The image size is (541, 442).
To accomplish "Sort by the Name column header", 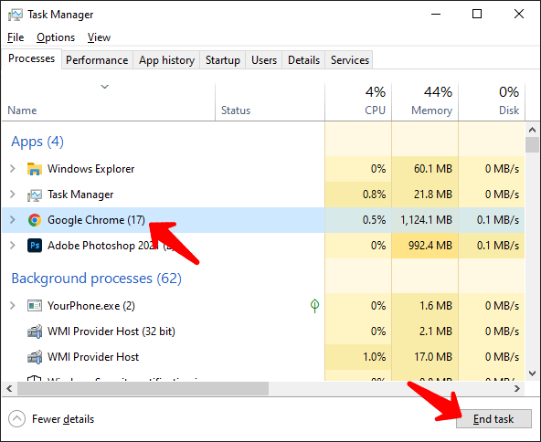I will 22,110.
